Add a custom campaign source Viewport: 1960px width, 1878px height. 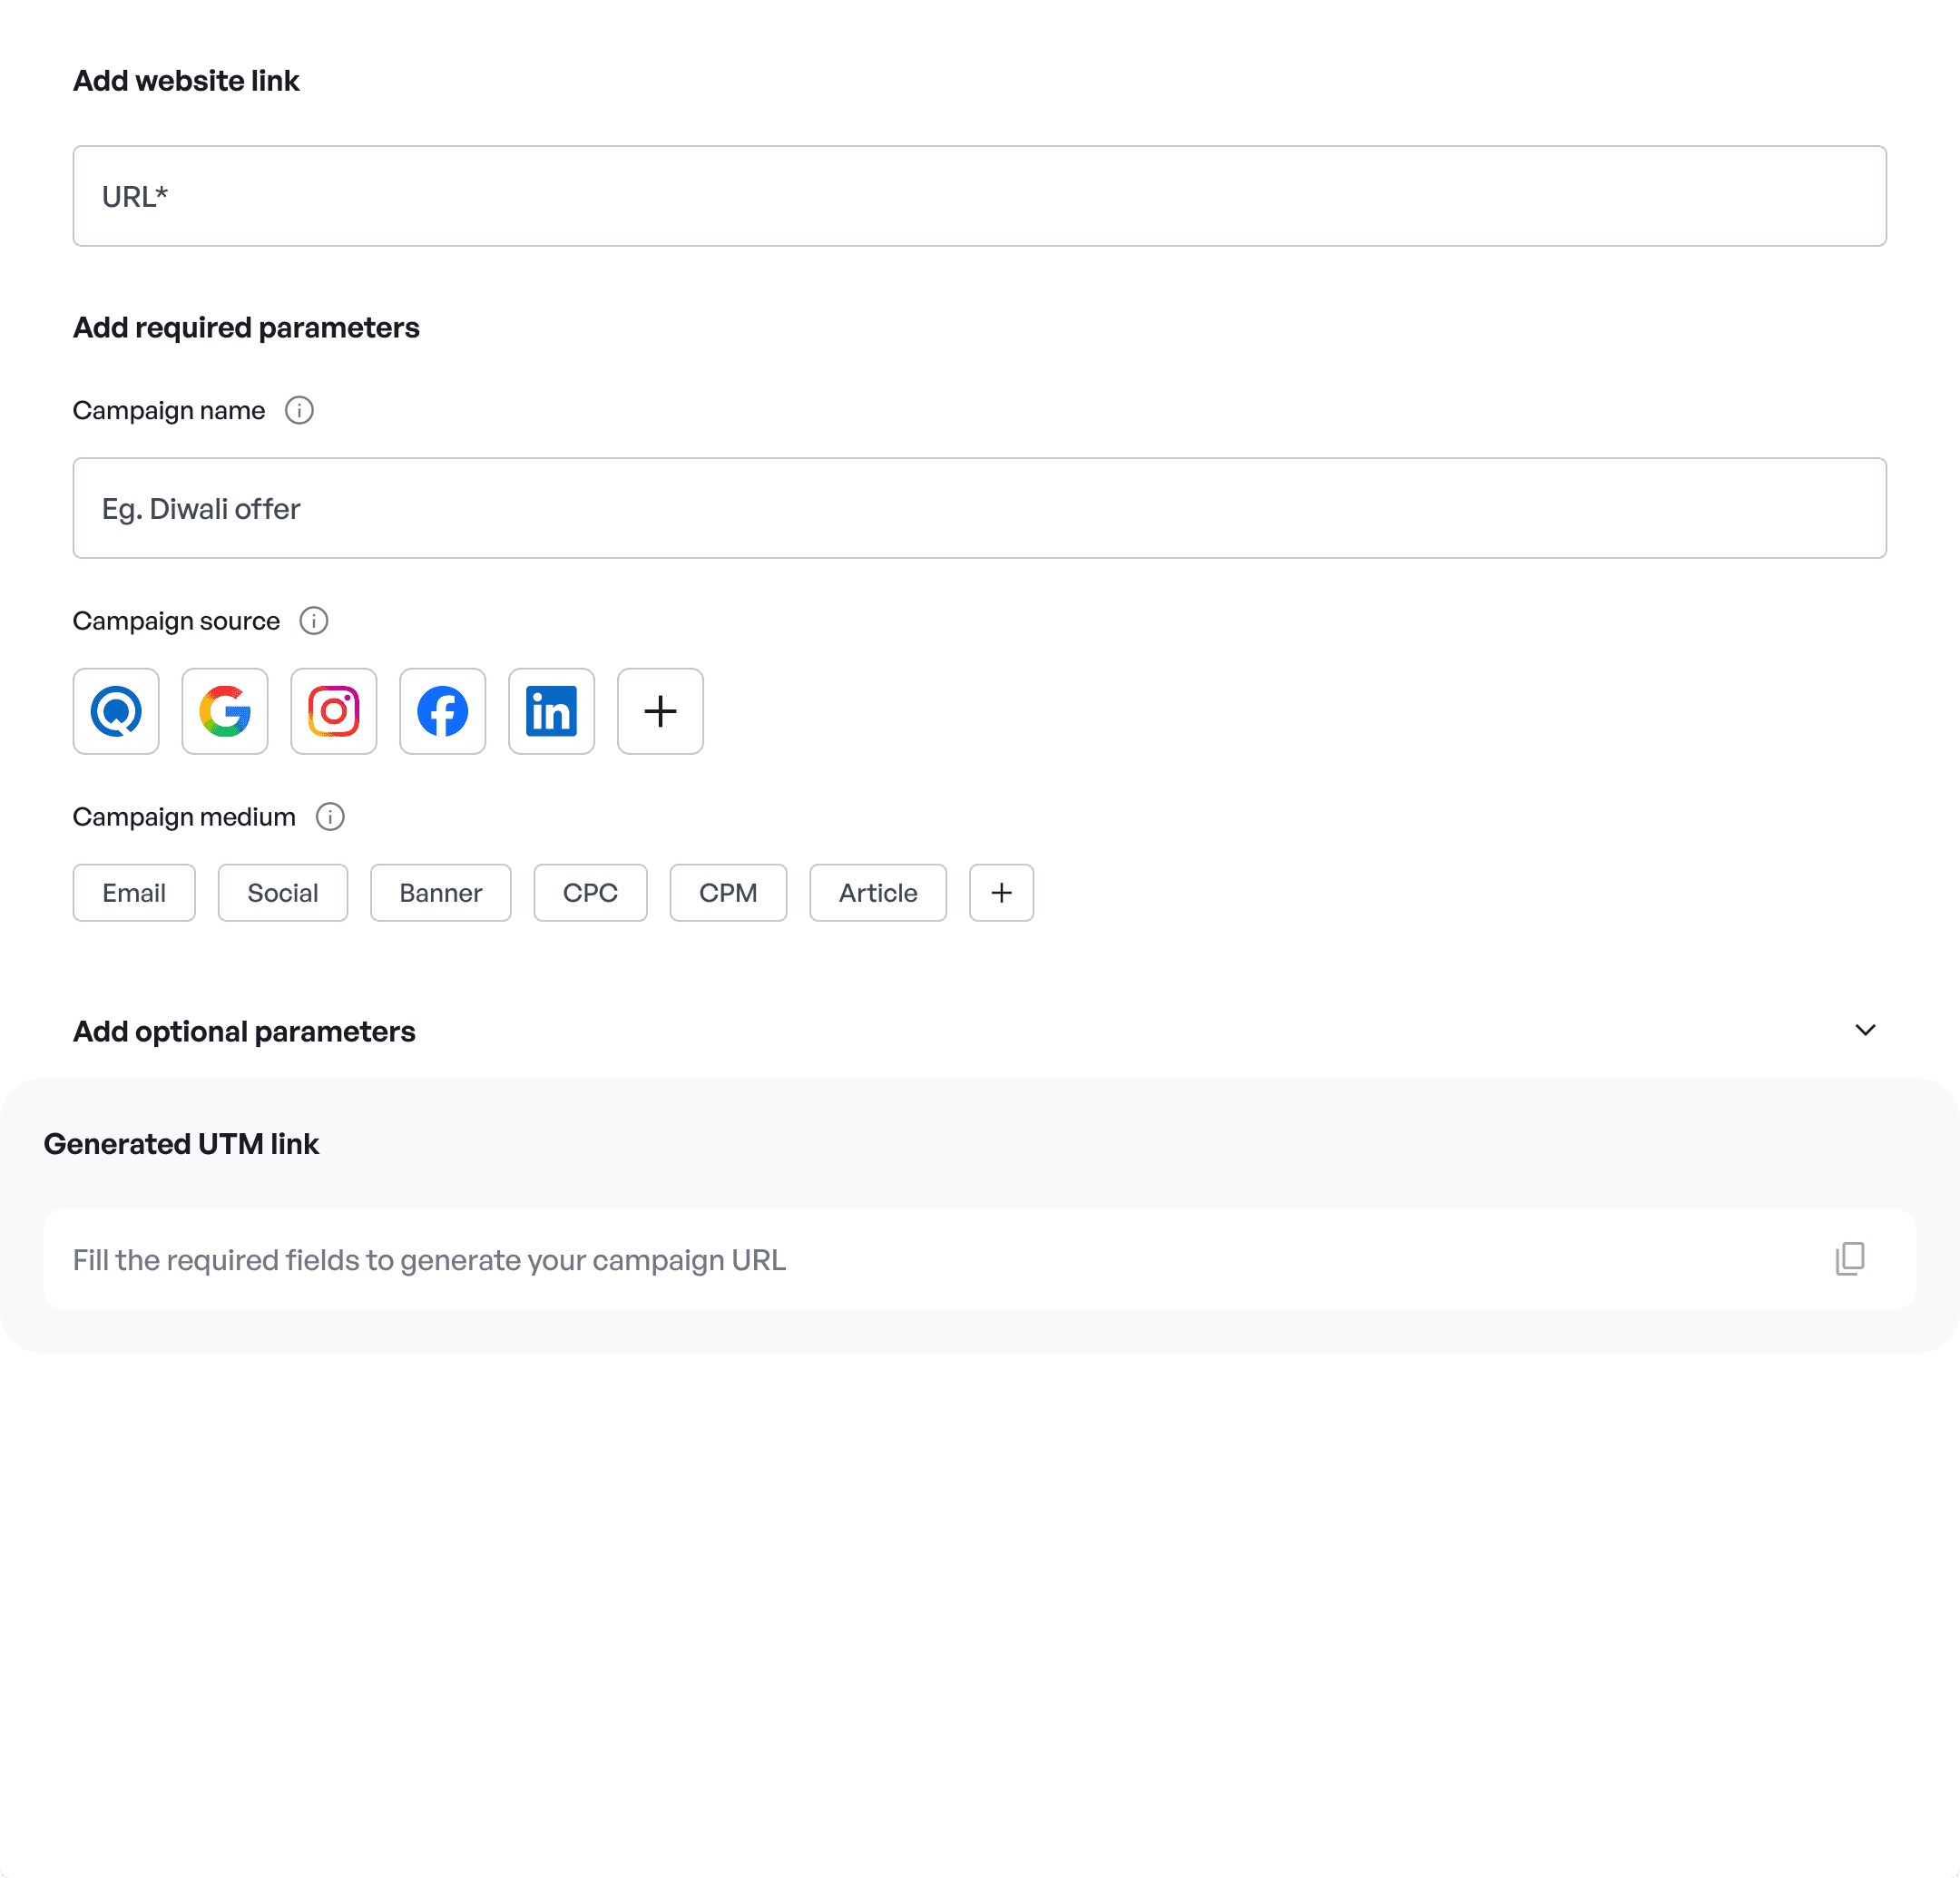(660, 711)
